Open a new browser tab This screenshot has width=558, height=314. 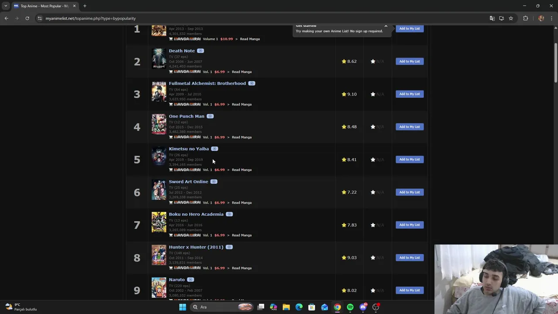click(85, 6)
